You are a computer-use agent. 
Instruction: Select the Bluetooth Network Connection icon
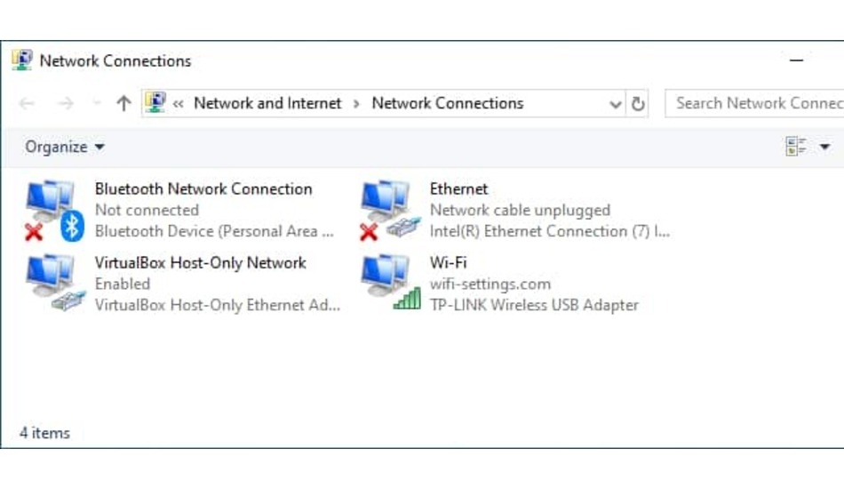click(54, 211)
